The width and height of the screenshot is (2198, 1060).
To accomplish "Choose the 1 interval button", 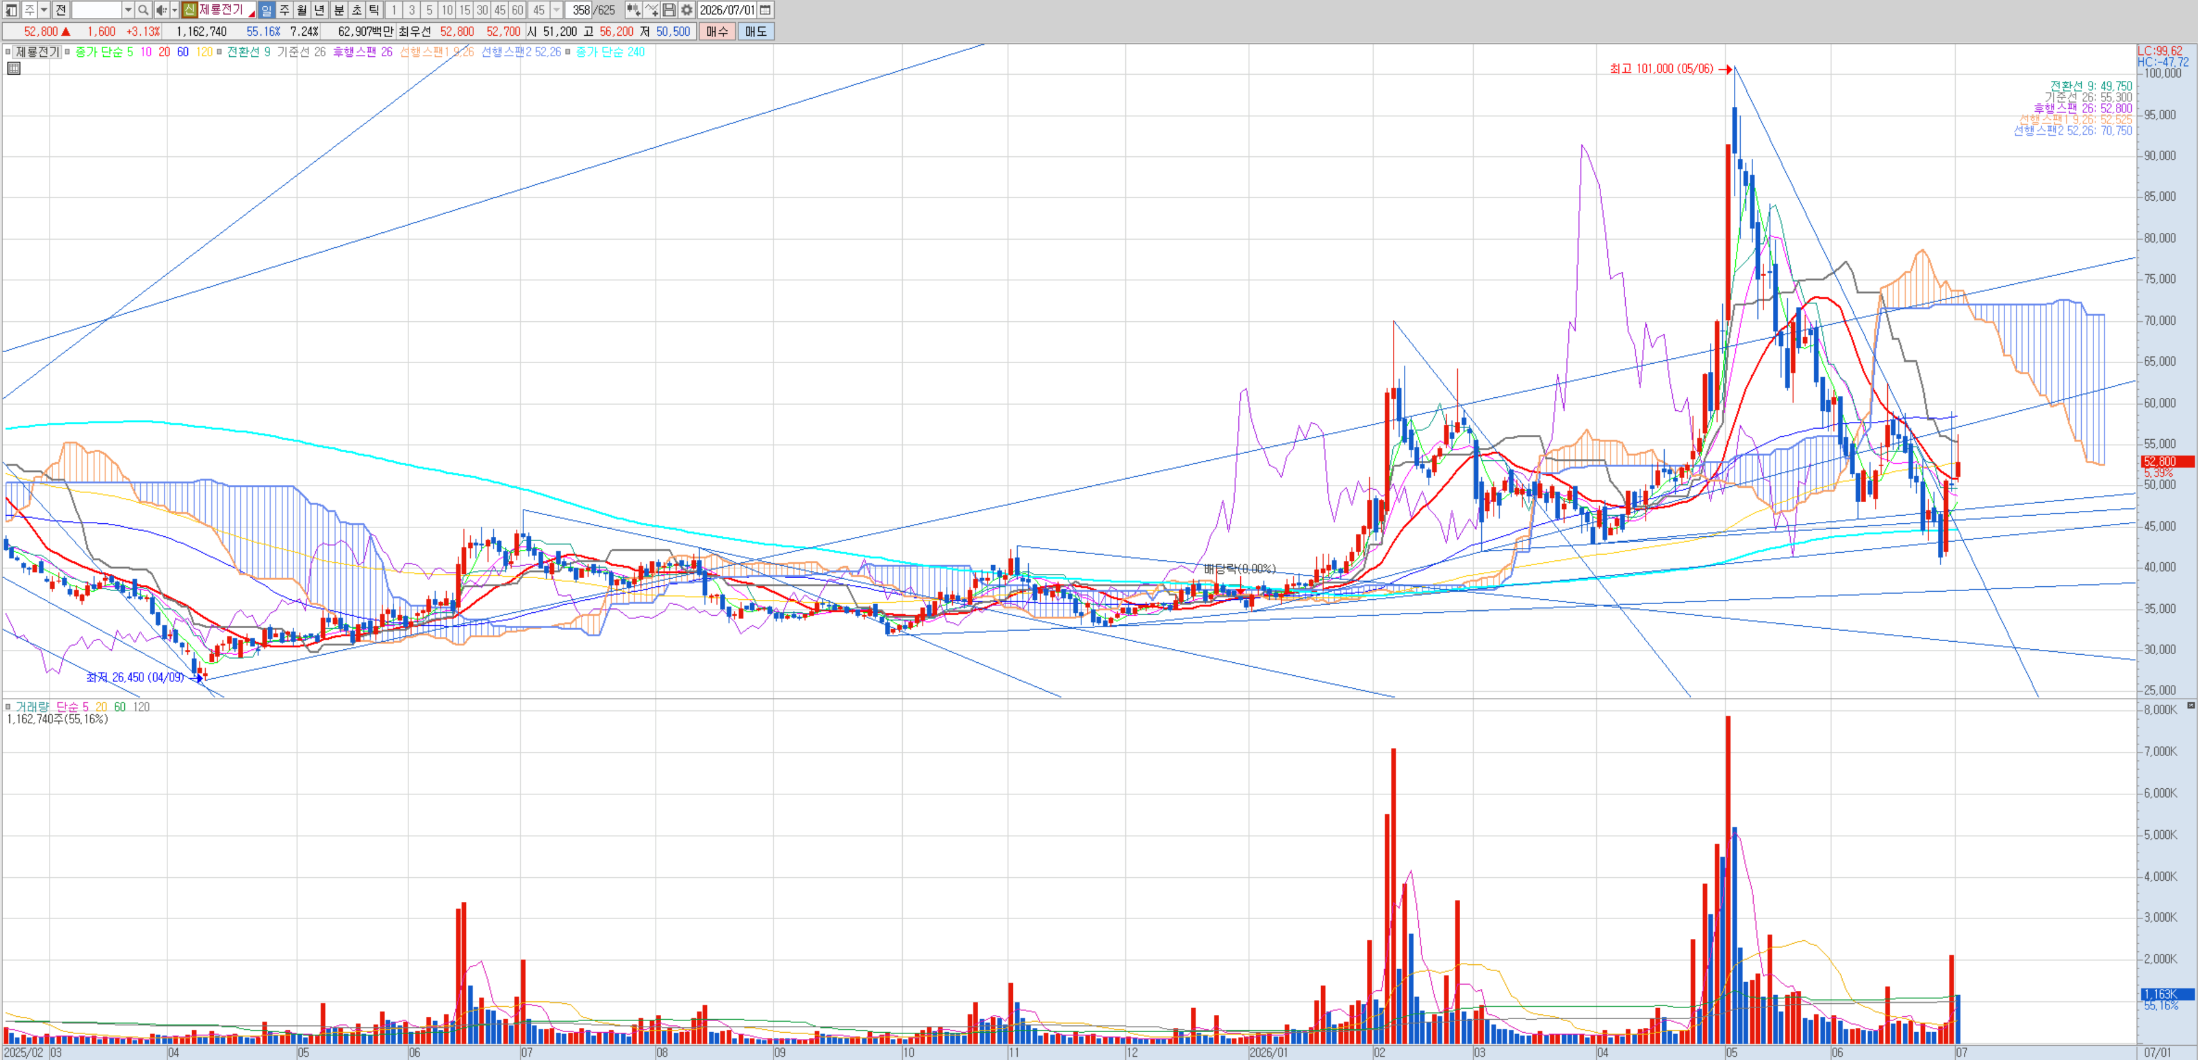I will (x=394, y=11).
